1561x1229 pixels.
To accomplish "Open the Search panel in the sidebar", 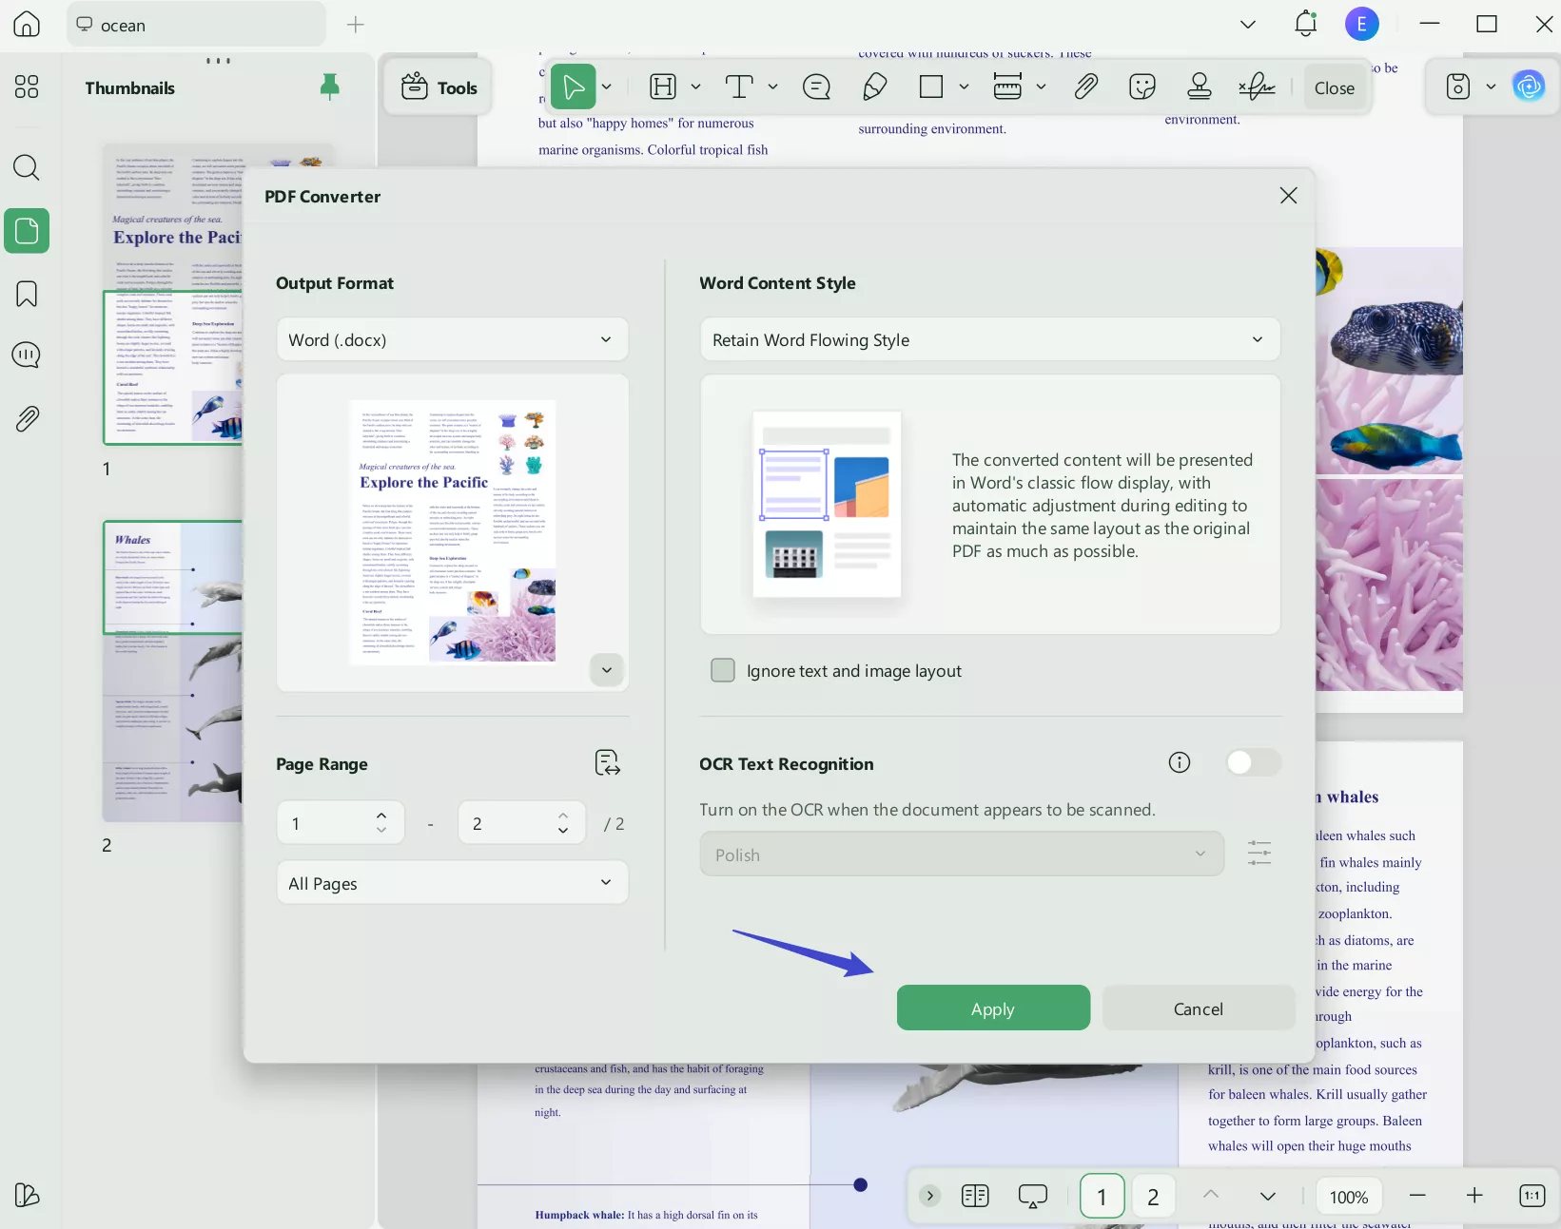I will pos(26,168).
